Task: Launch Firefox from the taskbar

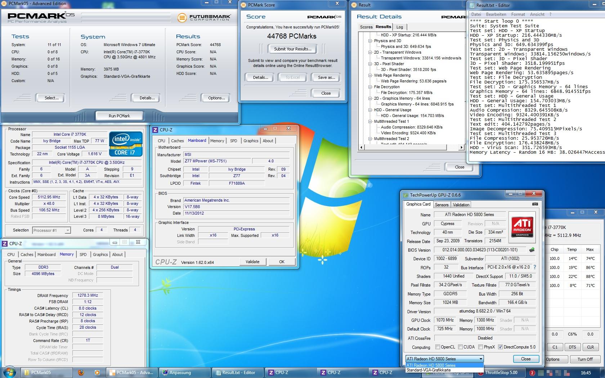Action: coord(80,373)
